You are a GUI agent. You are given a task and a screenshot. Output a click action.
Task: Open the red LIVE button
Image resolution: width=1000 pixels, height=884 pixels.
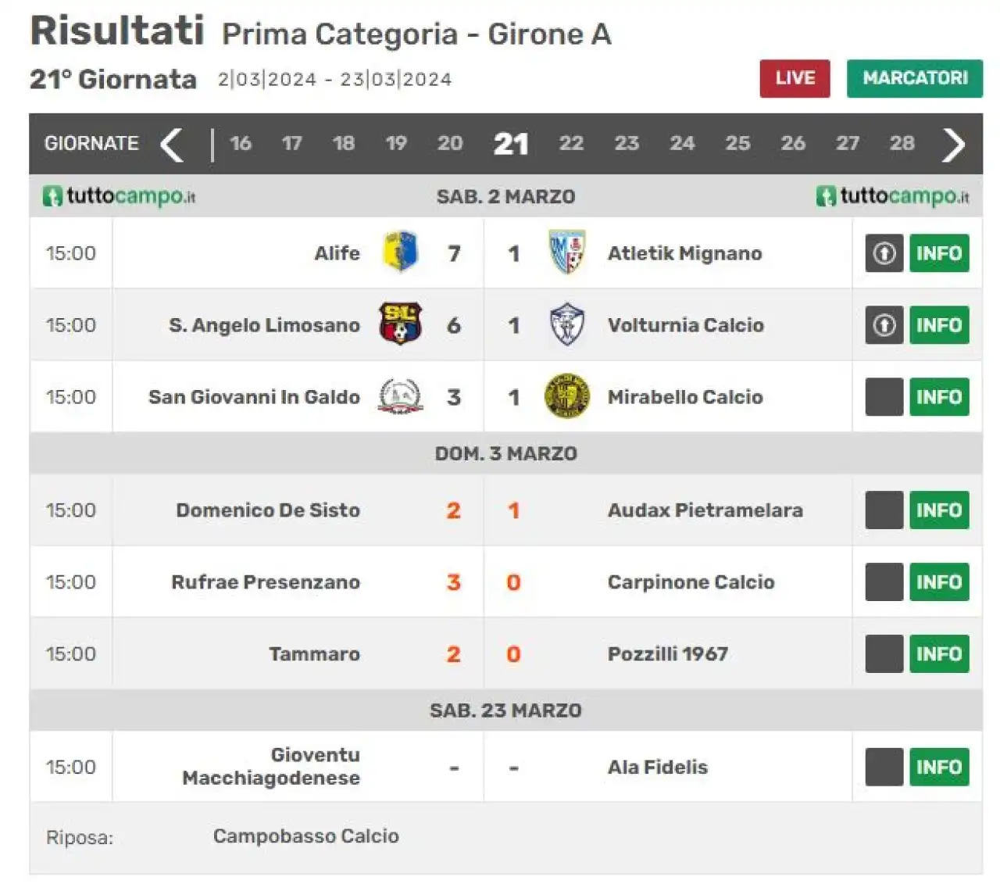pyautogui.click(x=795, y=78)
